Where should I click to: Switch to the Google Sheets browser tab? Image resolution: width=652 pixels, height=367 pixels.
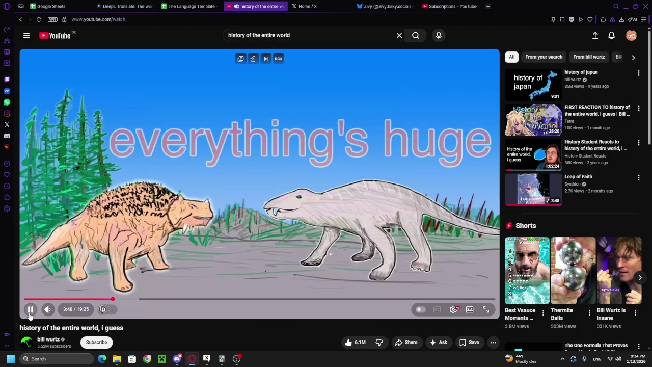click(x=51, y=6)
